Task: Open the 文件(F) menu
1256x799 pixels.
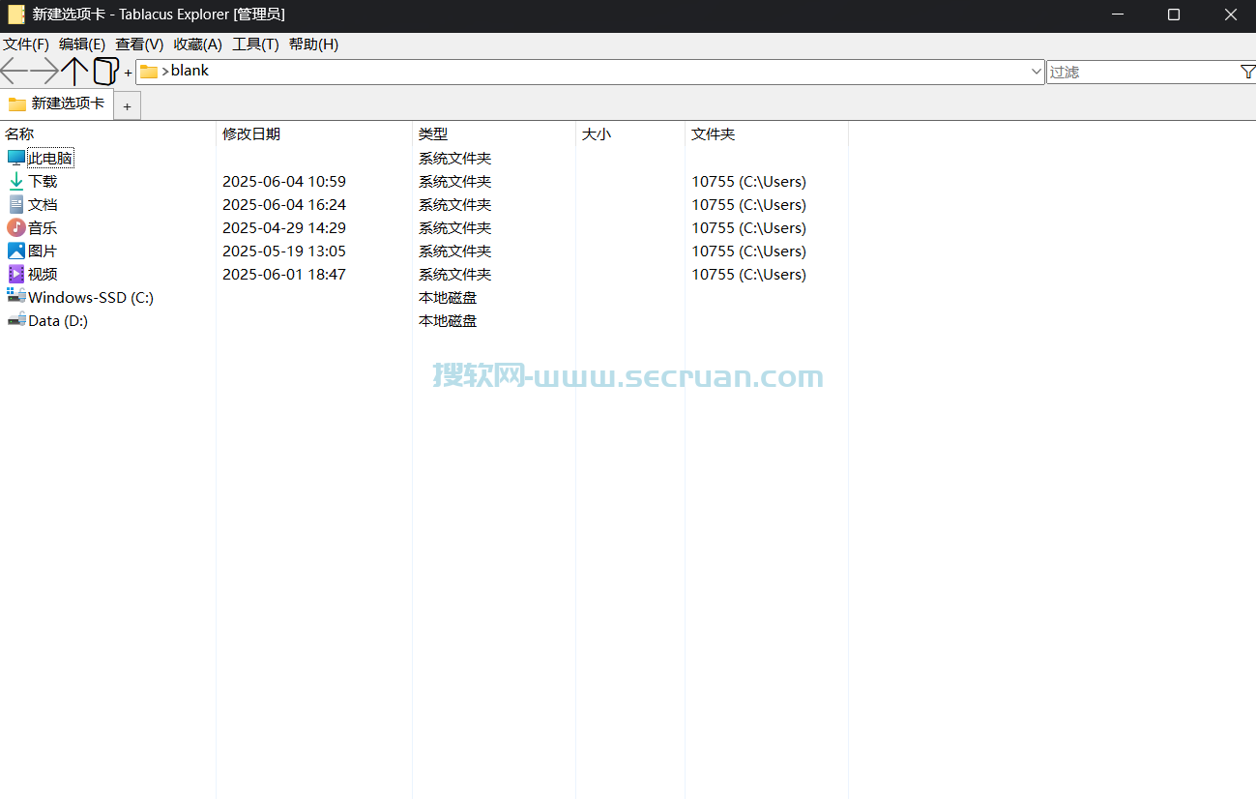Action: (26, 44)
